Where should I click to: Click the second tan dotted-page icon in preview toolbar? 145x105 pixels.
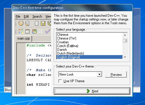click(x=27, y=23)
